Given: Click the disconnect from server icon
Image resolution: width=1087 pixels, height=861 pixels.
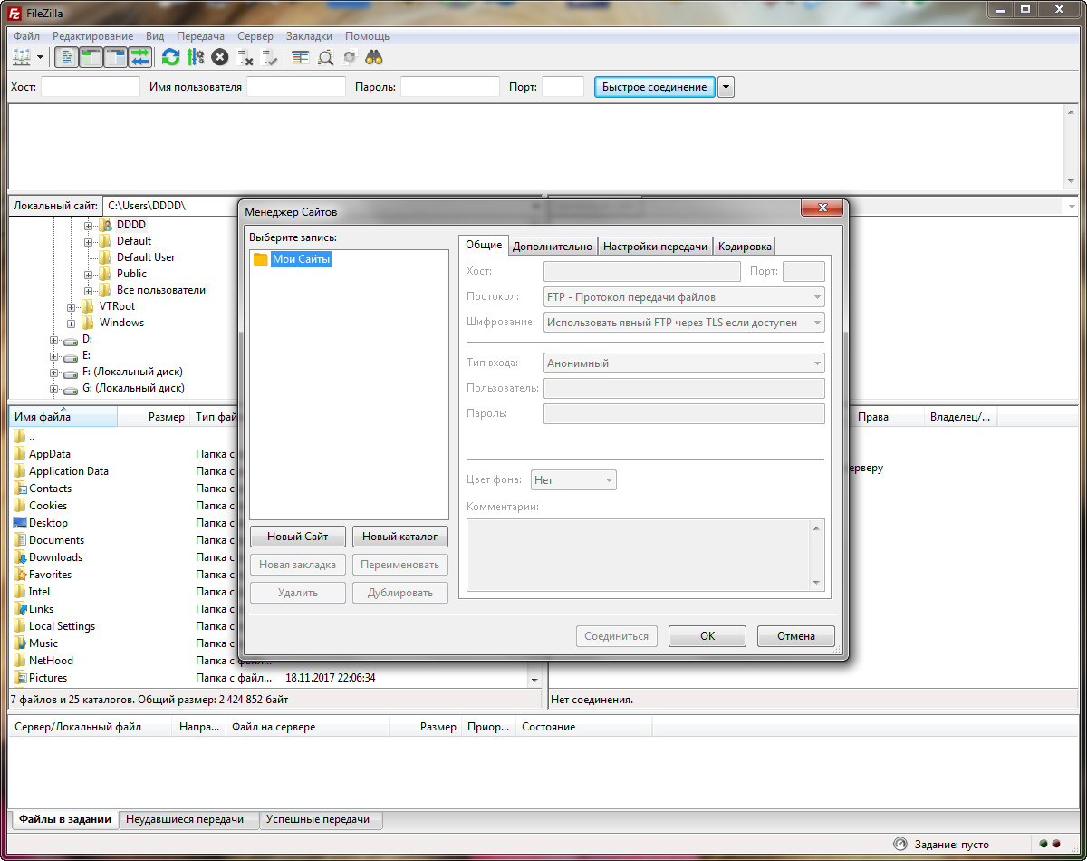Looking at the screenshot, I should tap(245, 57).
